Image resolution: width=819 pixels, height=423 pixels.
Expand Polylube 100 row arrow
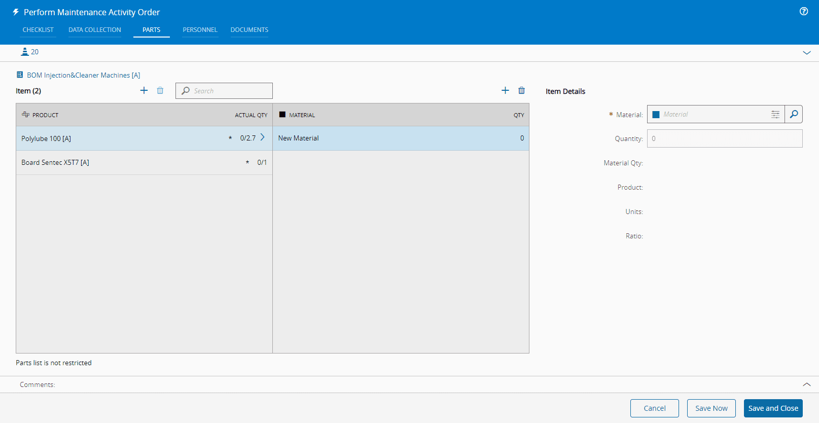pyautogui.click(x=263, y=137)
